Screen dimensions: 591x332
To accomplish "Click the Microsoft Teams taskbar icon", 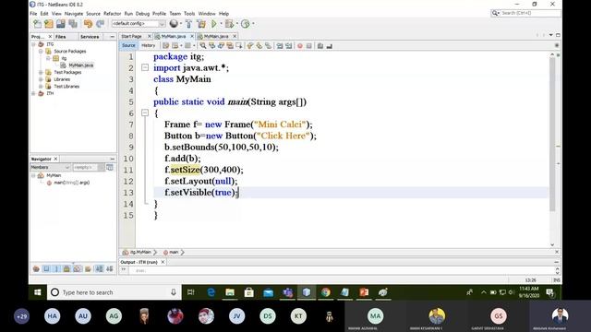I will click(x=287, y=292).
